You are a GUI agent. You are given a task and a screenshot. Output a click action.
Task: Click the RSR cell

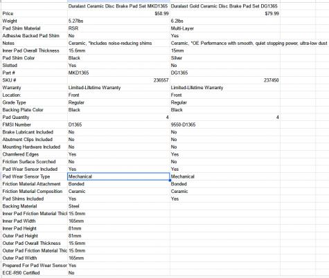tap(118, 28)
